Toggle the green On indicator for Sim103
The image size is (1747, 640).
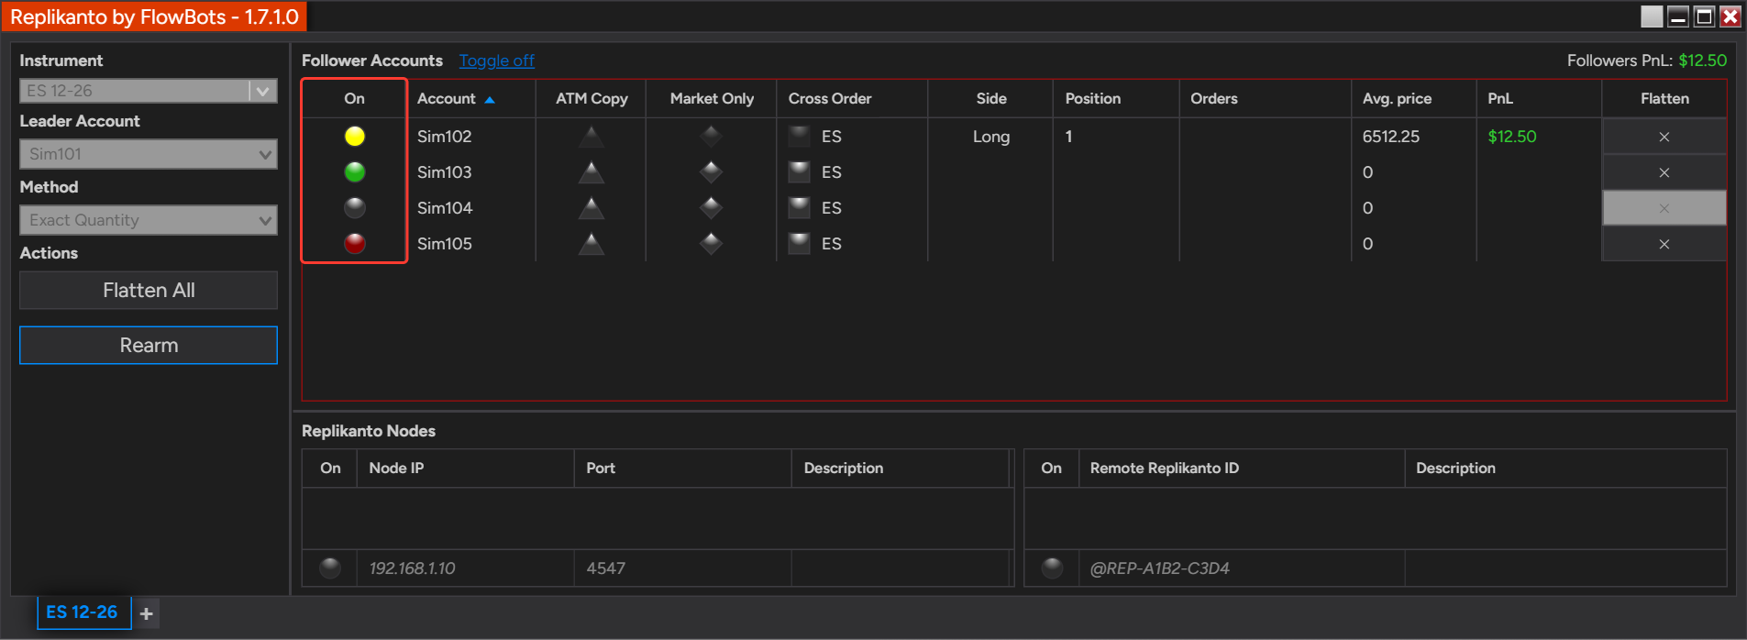tap(354, 172)
